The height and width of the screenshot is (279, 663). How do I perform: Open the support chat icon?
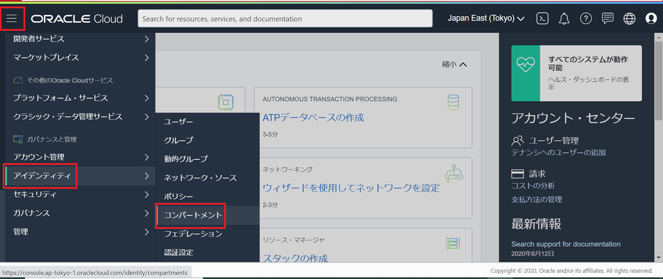coord(608,19)
